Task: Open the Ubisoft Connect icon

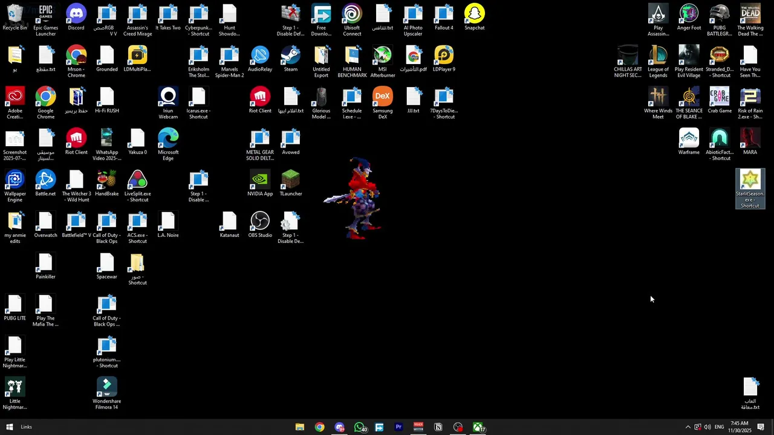Action: [x=352, y=21]
